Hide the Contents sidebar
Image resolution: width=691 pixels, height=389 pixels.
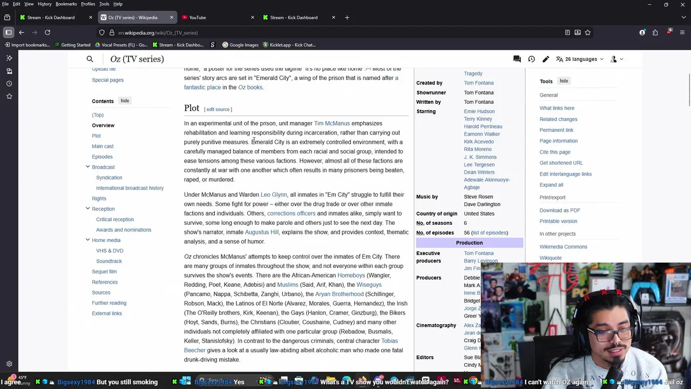click(x=125, y=101)
